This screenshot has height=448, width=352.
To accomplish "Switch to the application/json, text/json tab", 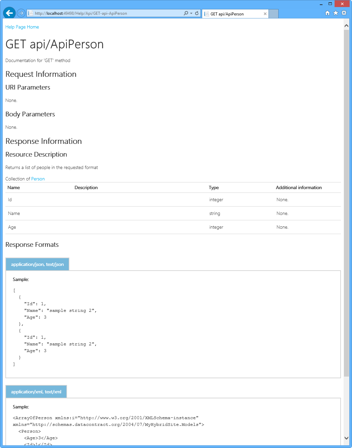I will click(x=37, y=264).
